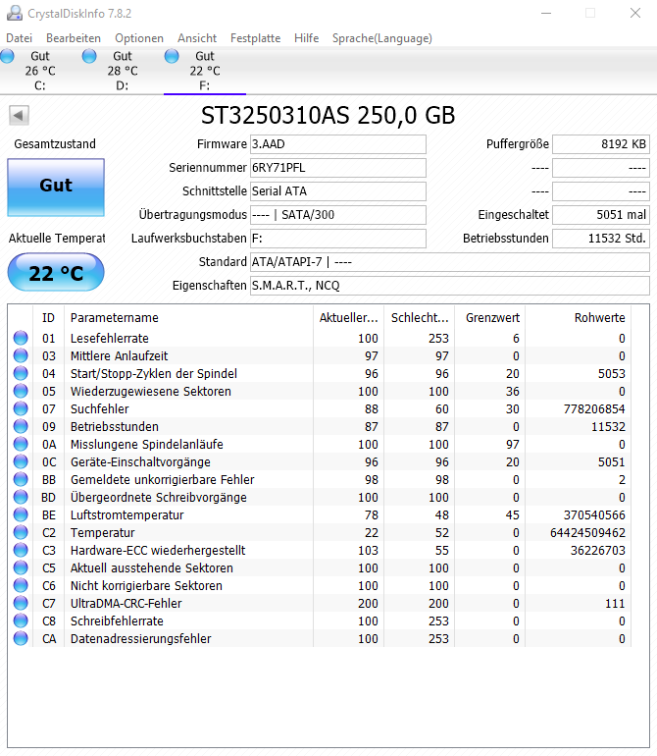657x756 pixels.
Task: Click the 22 °C temperature button
Action: click(56, 272)
